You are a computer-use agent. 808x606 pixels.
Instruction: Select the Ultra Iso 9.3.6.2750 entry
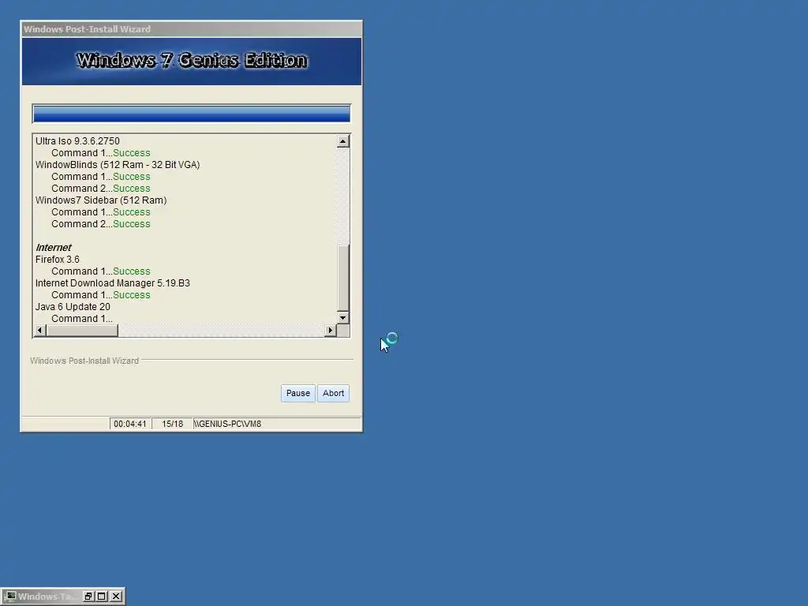(x=77, y=141)
